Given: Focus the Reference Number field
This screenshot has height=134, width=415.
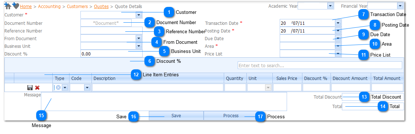Looking at the screenshot, I should point(112,31).
